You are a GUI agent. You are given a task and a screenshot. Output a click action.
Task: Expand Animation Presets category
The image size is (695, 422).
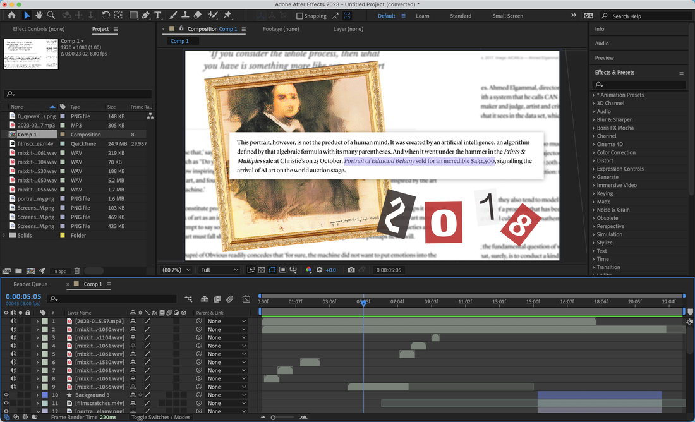click(593, 95)
